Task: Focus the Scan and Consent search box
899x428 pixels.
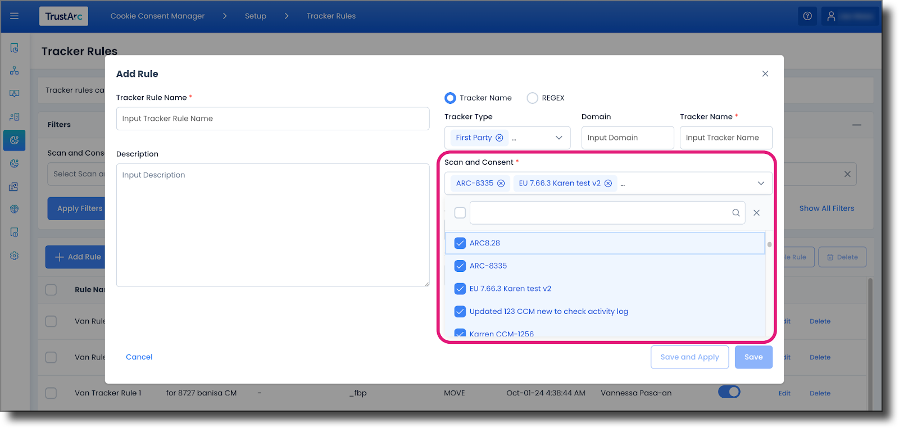Action: click(x=607, y=213)
